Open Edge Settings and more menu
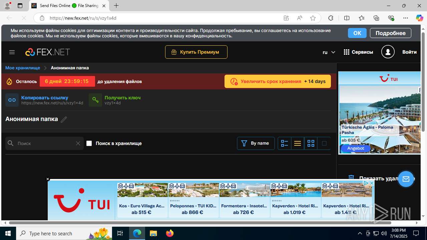 pos(406,18)
